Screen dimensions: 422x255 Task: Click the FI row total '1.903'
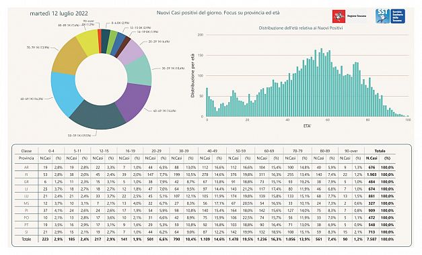coord(372,174)
